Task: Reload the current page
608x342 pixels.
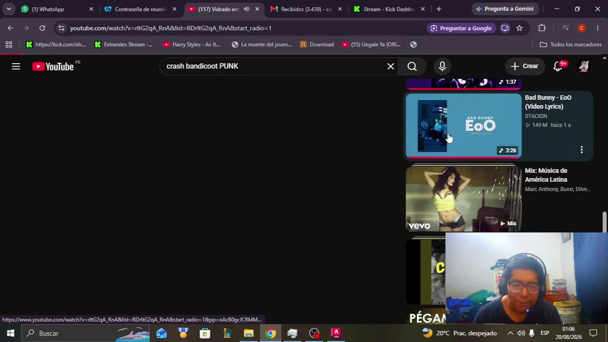Action: [x=42, y=28]
